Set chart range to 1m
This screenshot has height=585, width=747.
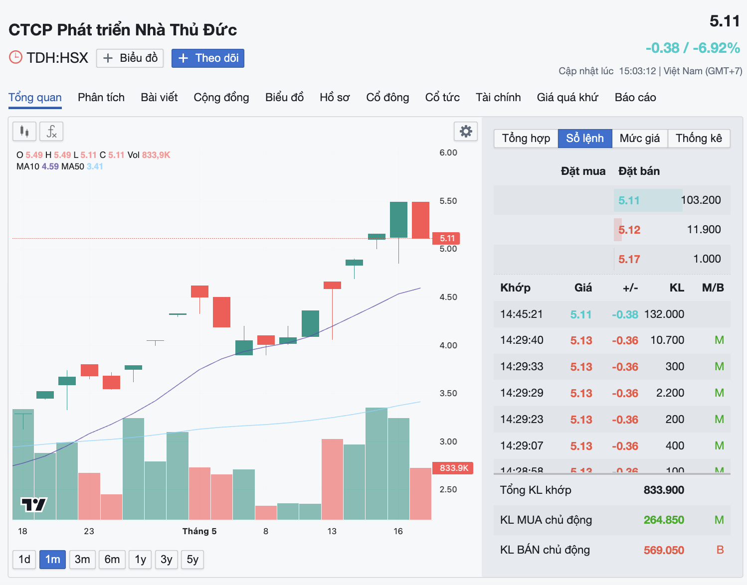click(x=53, y=560)
